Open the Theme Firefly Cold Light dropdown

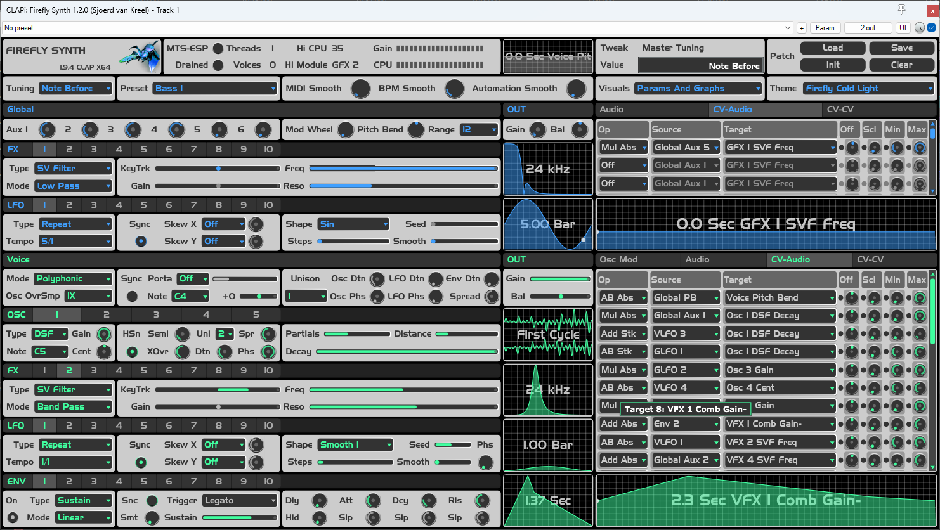(868, 89)
